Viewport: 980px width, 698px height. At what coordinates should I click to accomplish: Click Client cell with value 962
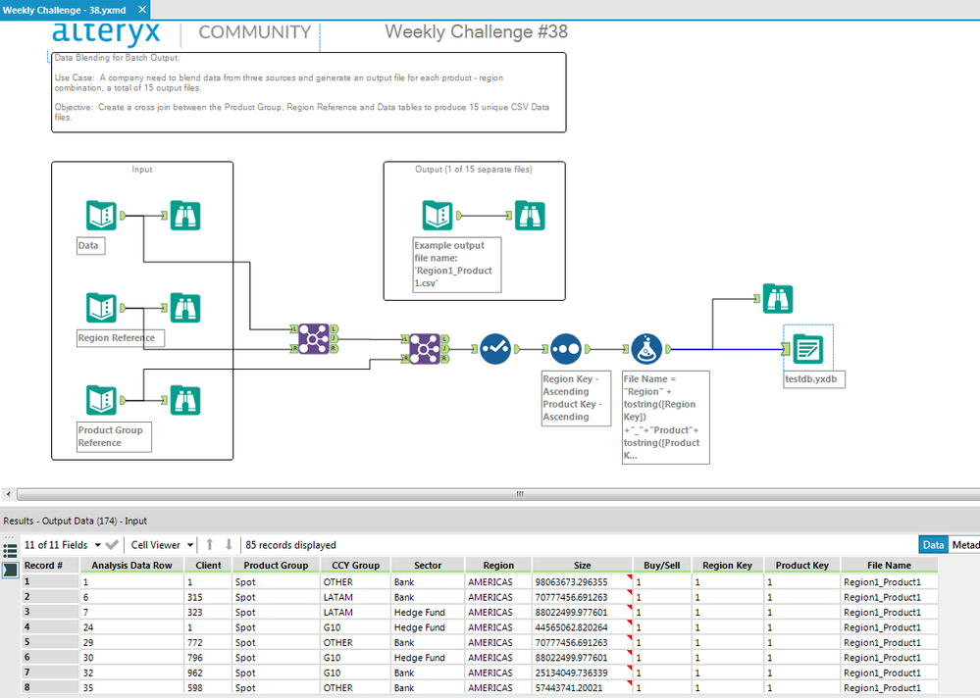[x=208, y=673]
